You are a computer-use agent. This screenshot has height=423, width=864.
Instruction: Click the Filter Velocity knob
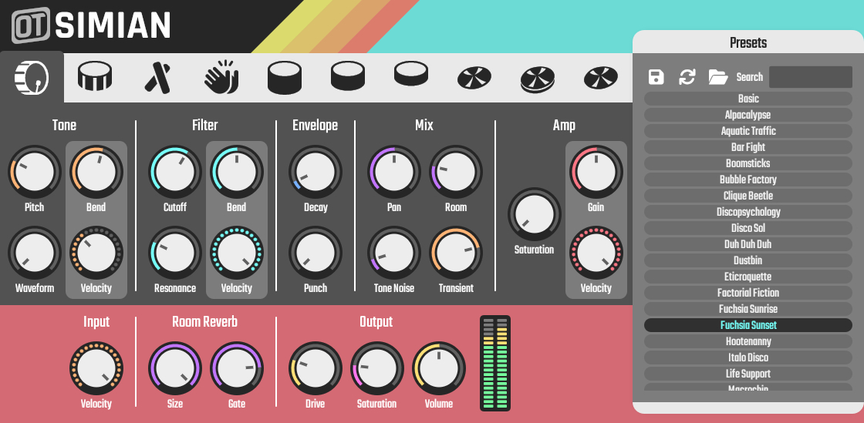(237, 253)
